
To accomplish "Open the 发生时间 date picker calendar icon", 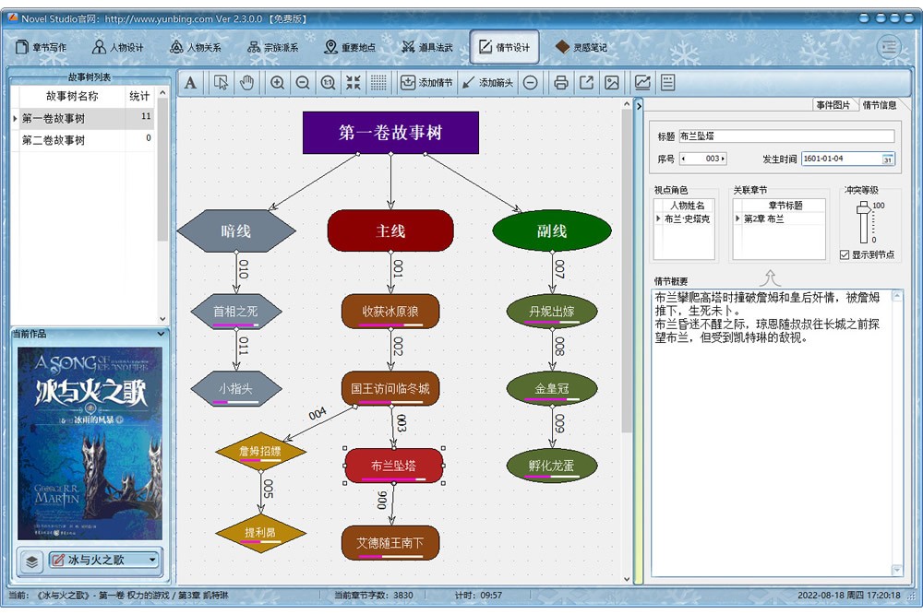I will click(887, 159).
